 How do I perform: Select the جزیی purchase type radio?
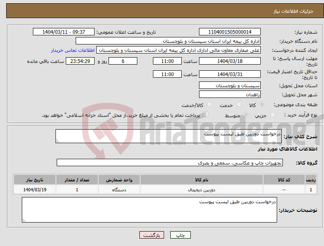point(273,115)
